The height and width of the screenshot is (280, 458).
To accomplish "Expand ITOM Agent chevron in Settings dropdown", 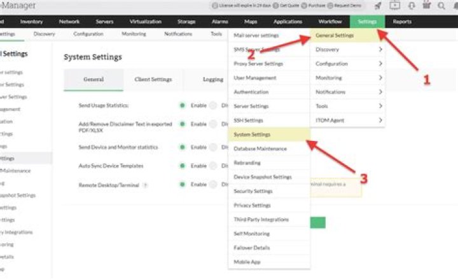I will pyautogui.click(x=380, y=120).
